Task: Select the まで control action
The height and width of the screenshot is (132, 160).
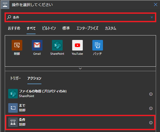Action: coord(80,108)
